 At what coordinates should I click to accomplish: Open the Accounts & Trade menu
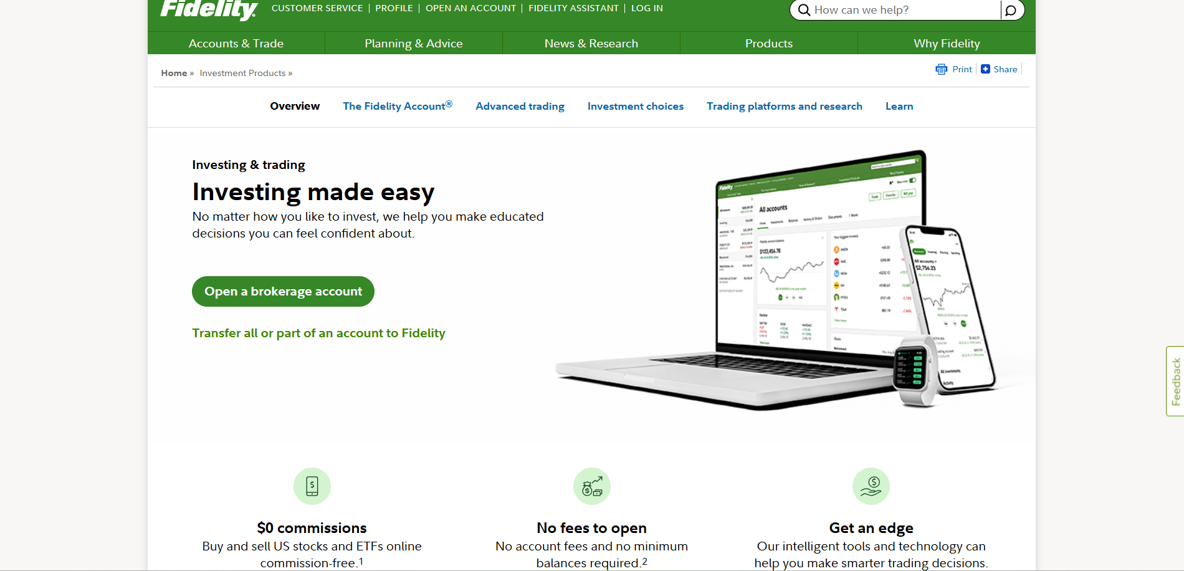236,44
